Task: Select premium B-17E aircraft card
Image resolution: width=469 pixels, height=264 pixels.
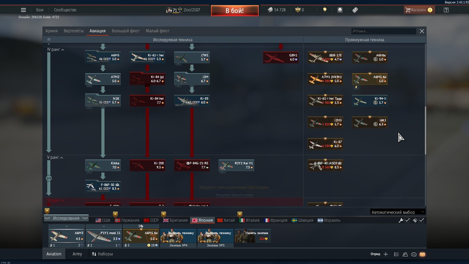Action: [325, 57]
